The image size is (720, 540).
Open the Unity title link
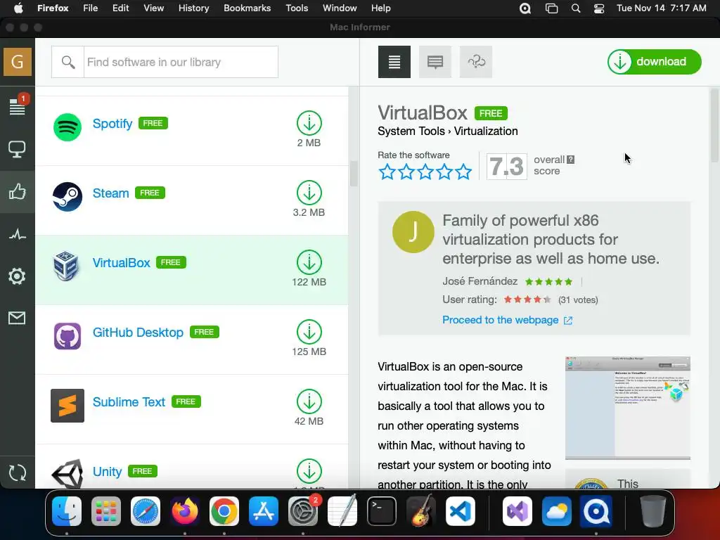[x=107, y=472]
